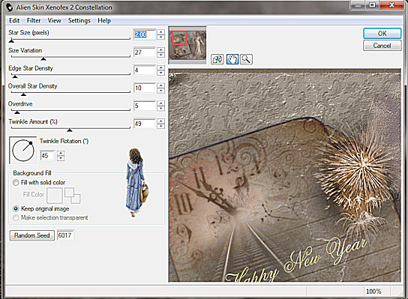This screenshot has width=408, height=299.
Task: Click the foreground color squares icon
Action: (x=73, y=196)
